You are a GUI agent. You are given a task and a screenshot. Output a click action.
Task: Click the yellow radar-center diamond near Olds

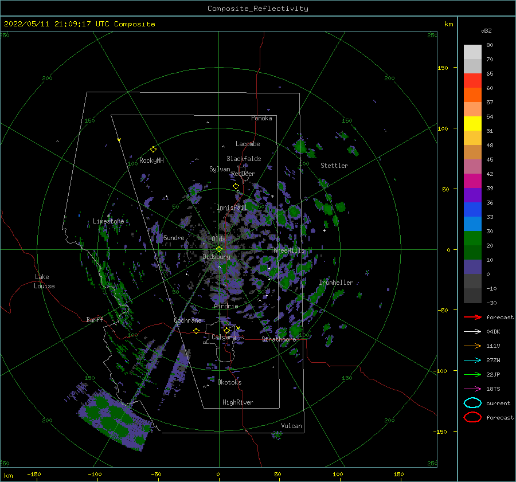219,249
